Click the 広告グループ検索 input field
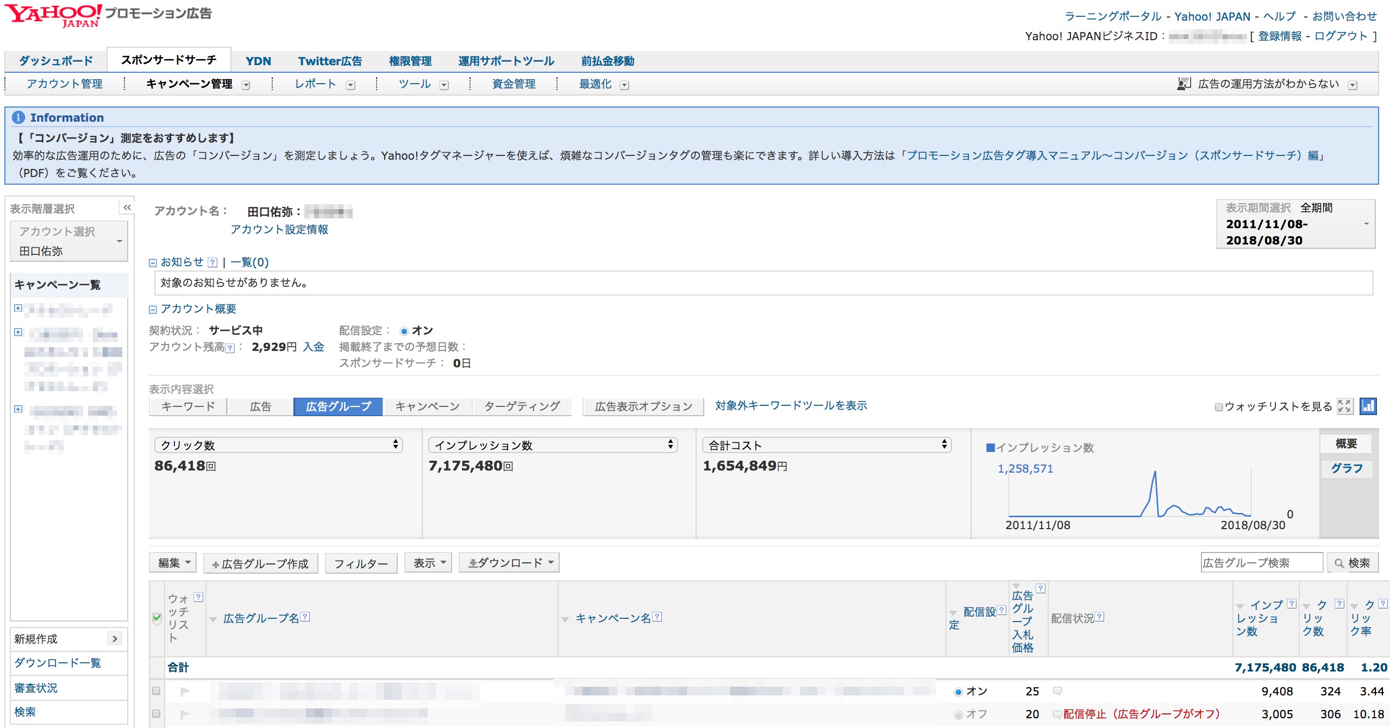The height and width of the screenshot is (728, 1390). (x=1262, y=563)
